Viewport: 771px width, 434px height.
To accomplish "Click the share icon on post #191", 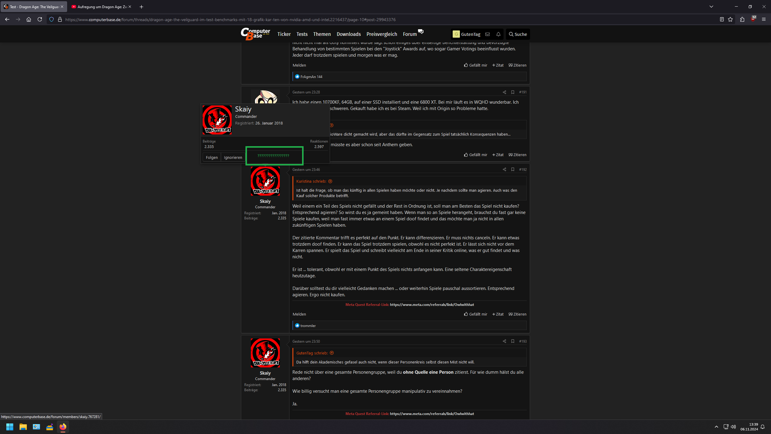I will [504, 92].
